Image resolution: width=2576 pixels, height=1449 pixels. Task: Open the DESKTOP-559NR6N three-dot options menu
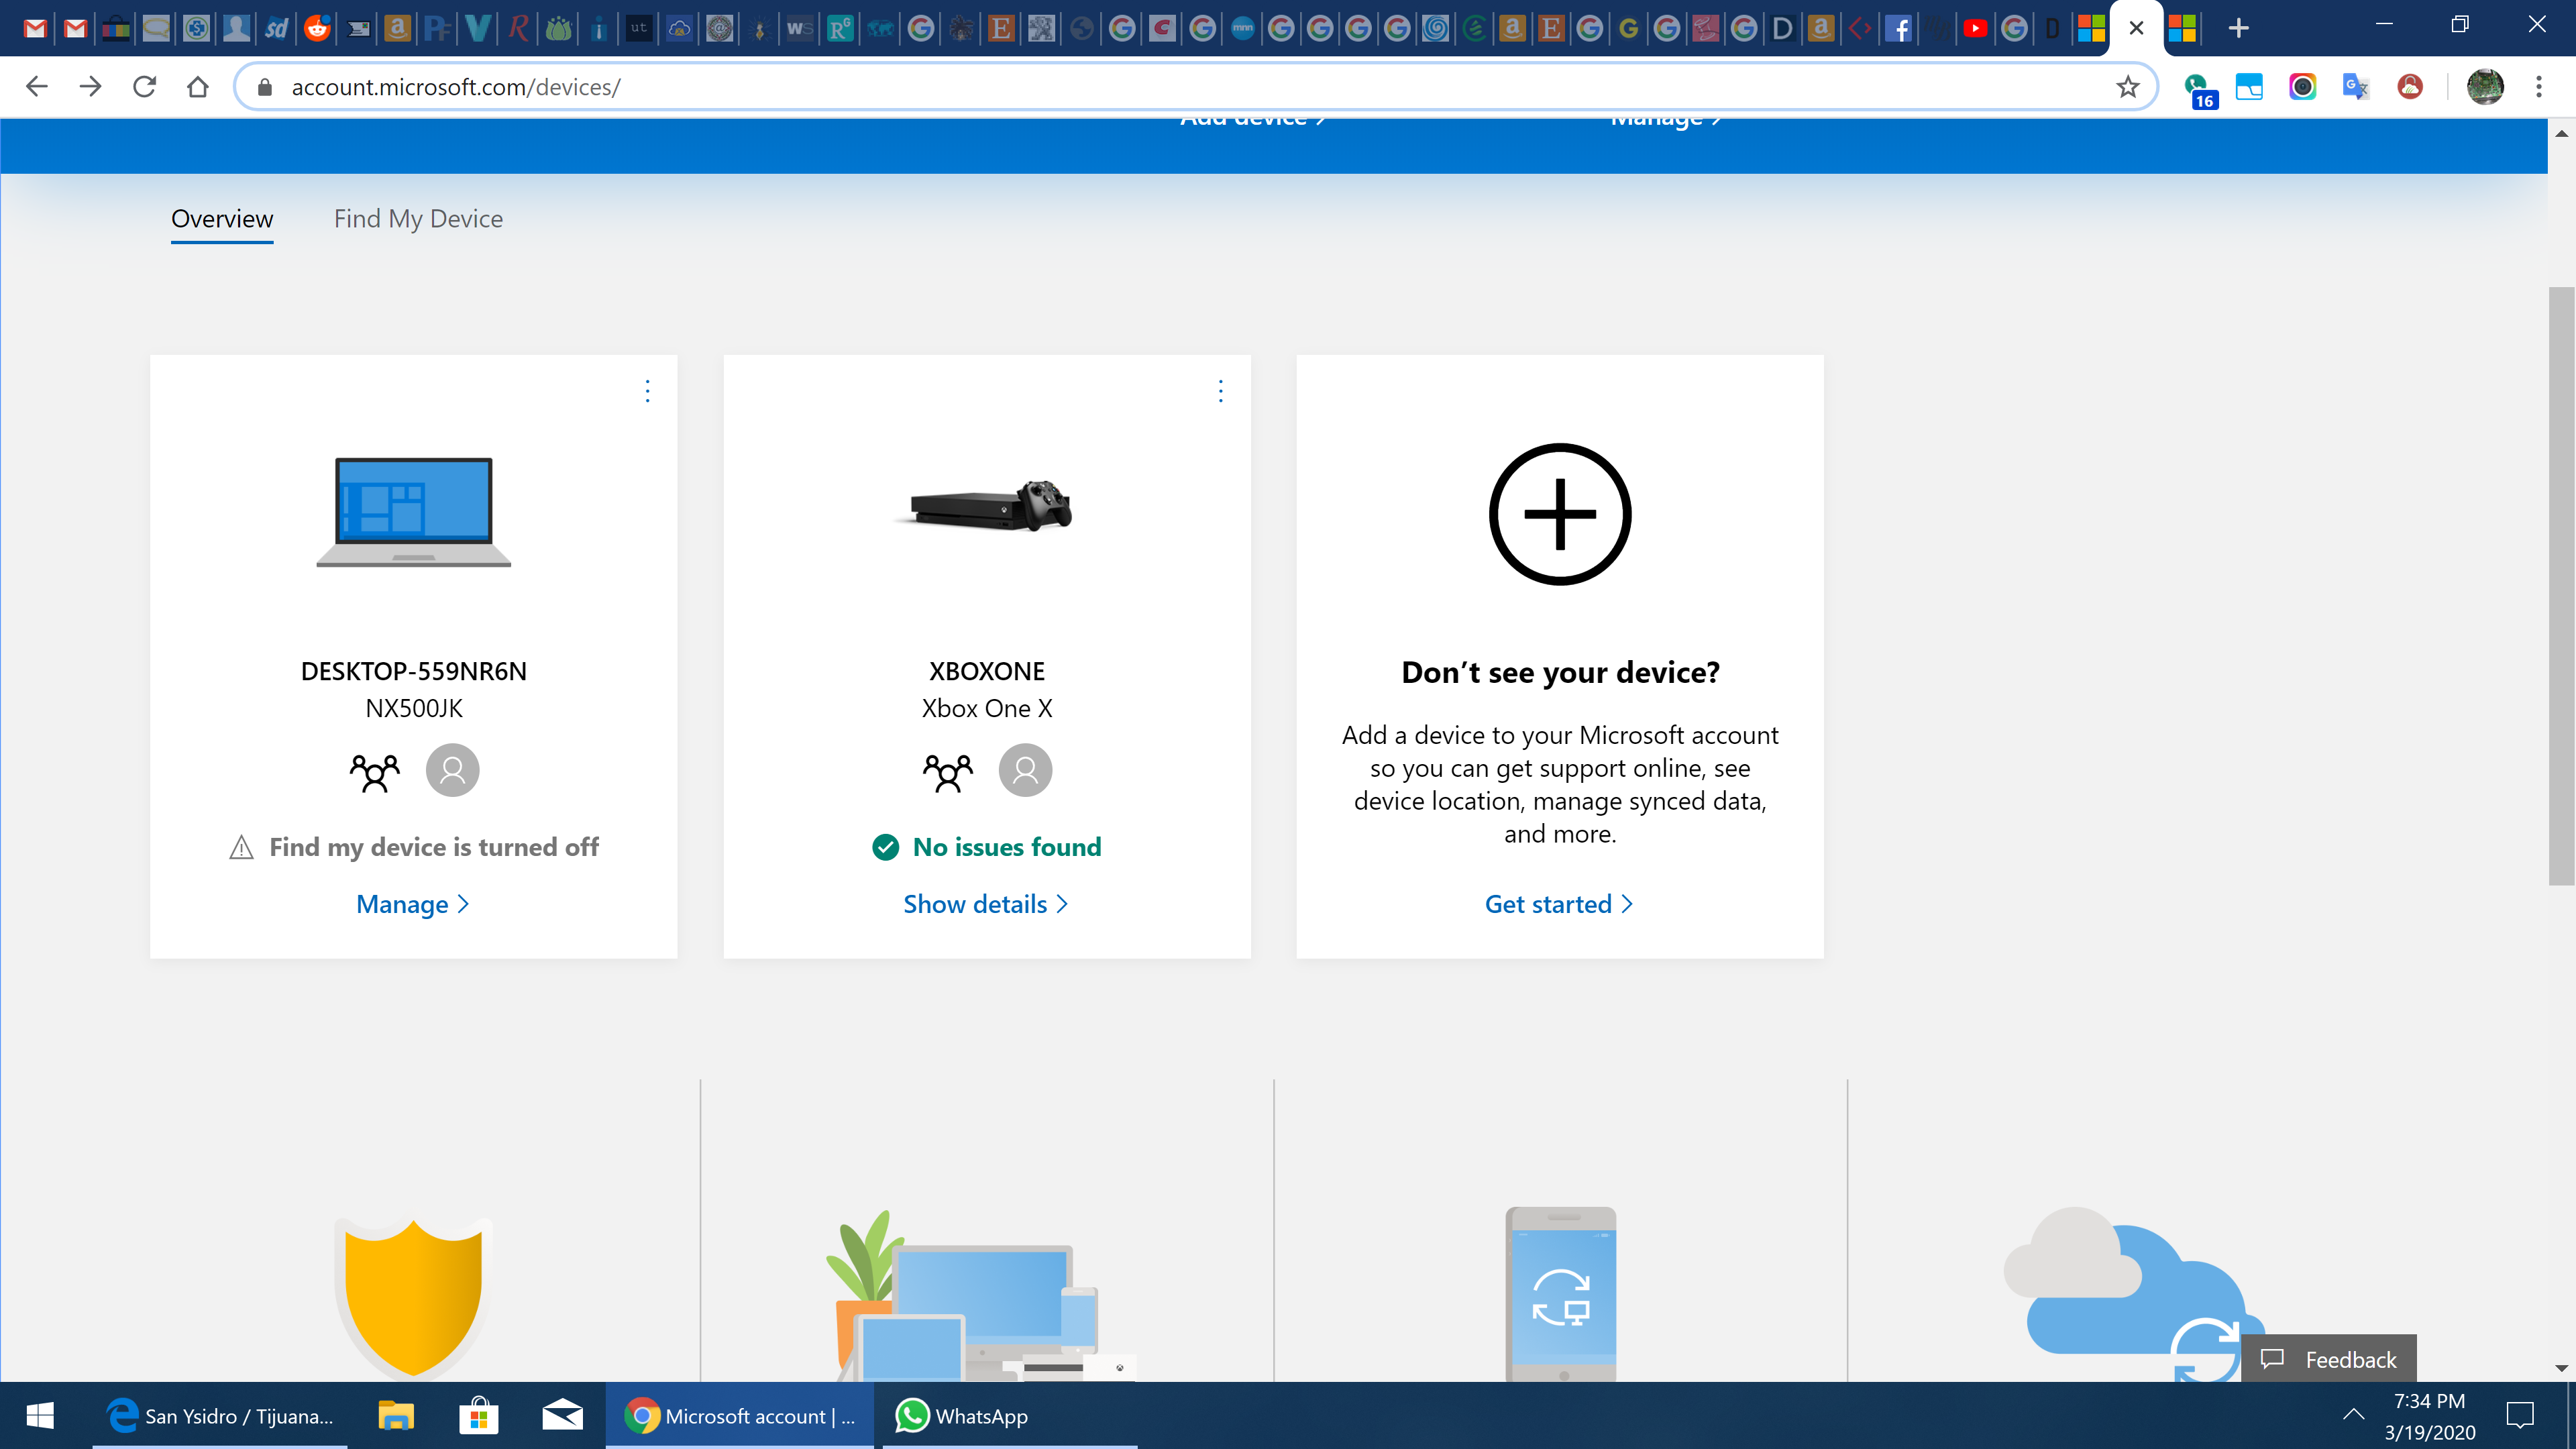point(647,391)
